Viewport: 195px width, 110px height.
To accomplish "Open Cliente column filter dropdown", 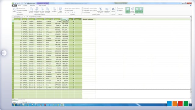I will [35, 19].
